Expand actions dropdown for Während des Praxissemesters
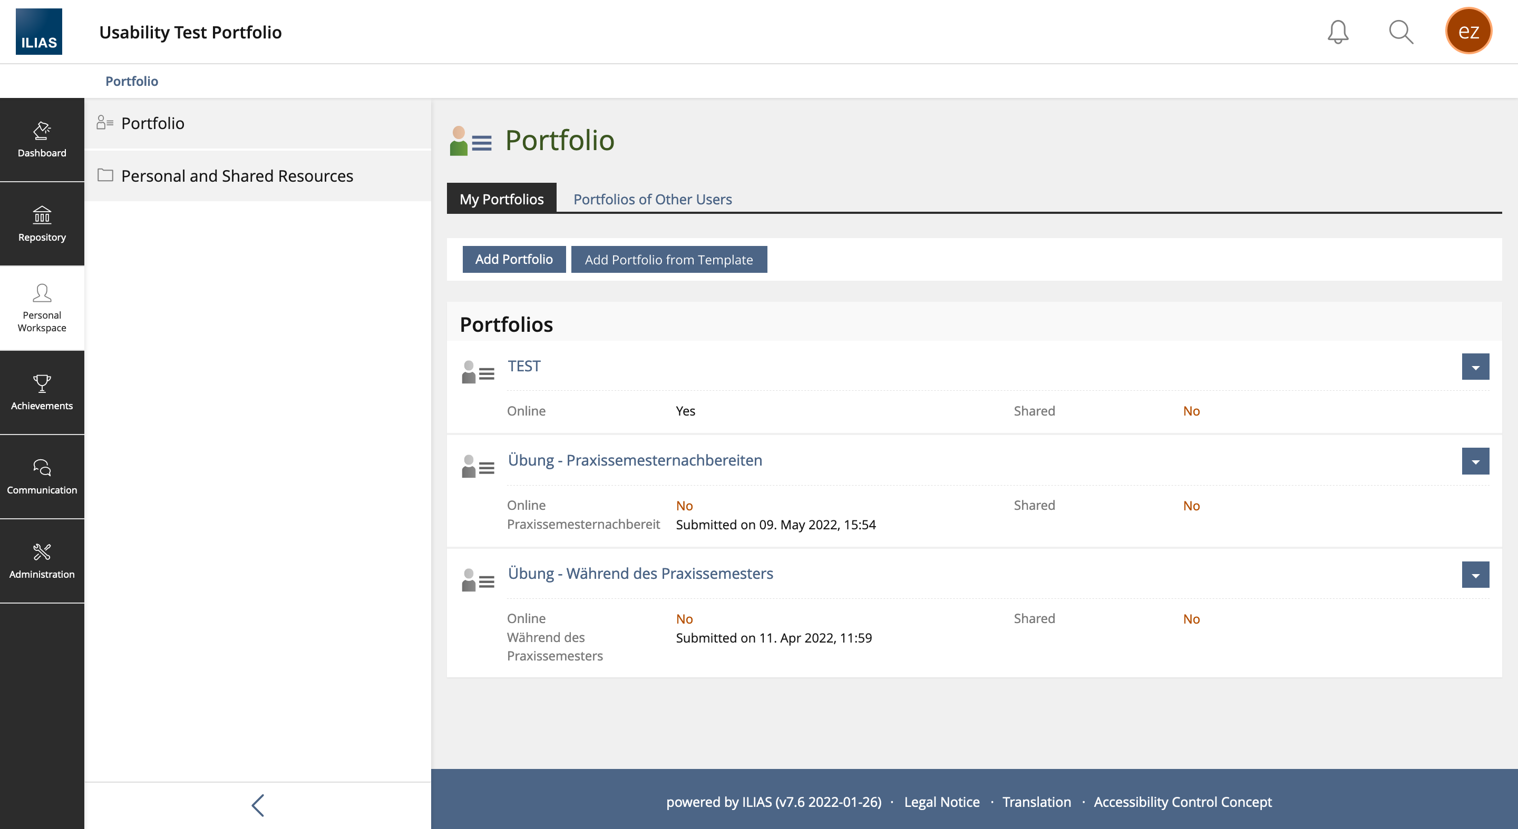 click(1475, 575)
